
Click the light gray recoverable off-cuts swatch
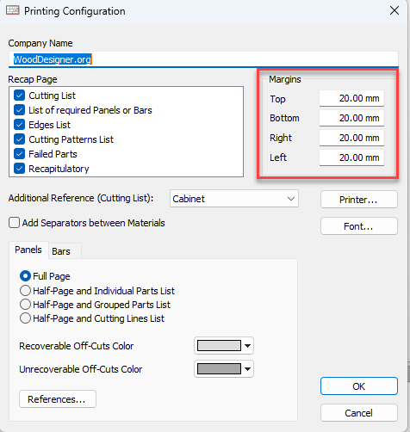219,346
